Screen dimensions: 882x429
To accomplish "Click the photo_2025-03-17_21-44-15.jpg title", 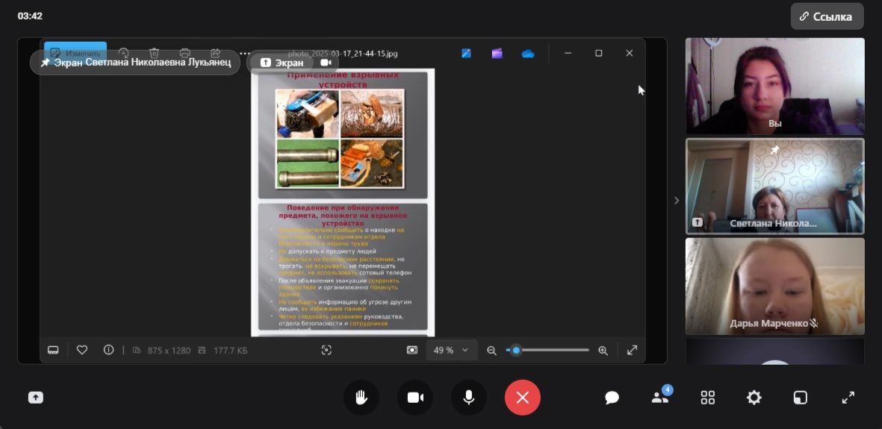I will tap(343, 54).
